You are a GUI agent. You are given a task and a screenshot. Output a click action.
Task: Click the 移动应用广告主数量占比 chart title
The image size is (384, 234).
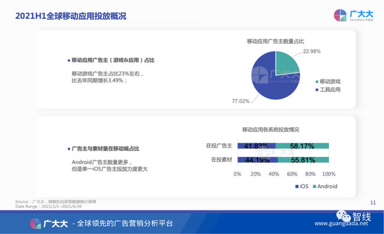275,41
